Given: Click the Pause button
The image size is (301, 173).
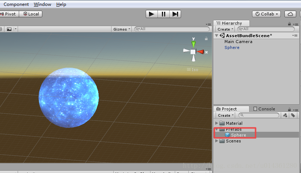Looking at the screenshot, I should pyautogui.click(x=163, y=14).
